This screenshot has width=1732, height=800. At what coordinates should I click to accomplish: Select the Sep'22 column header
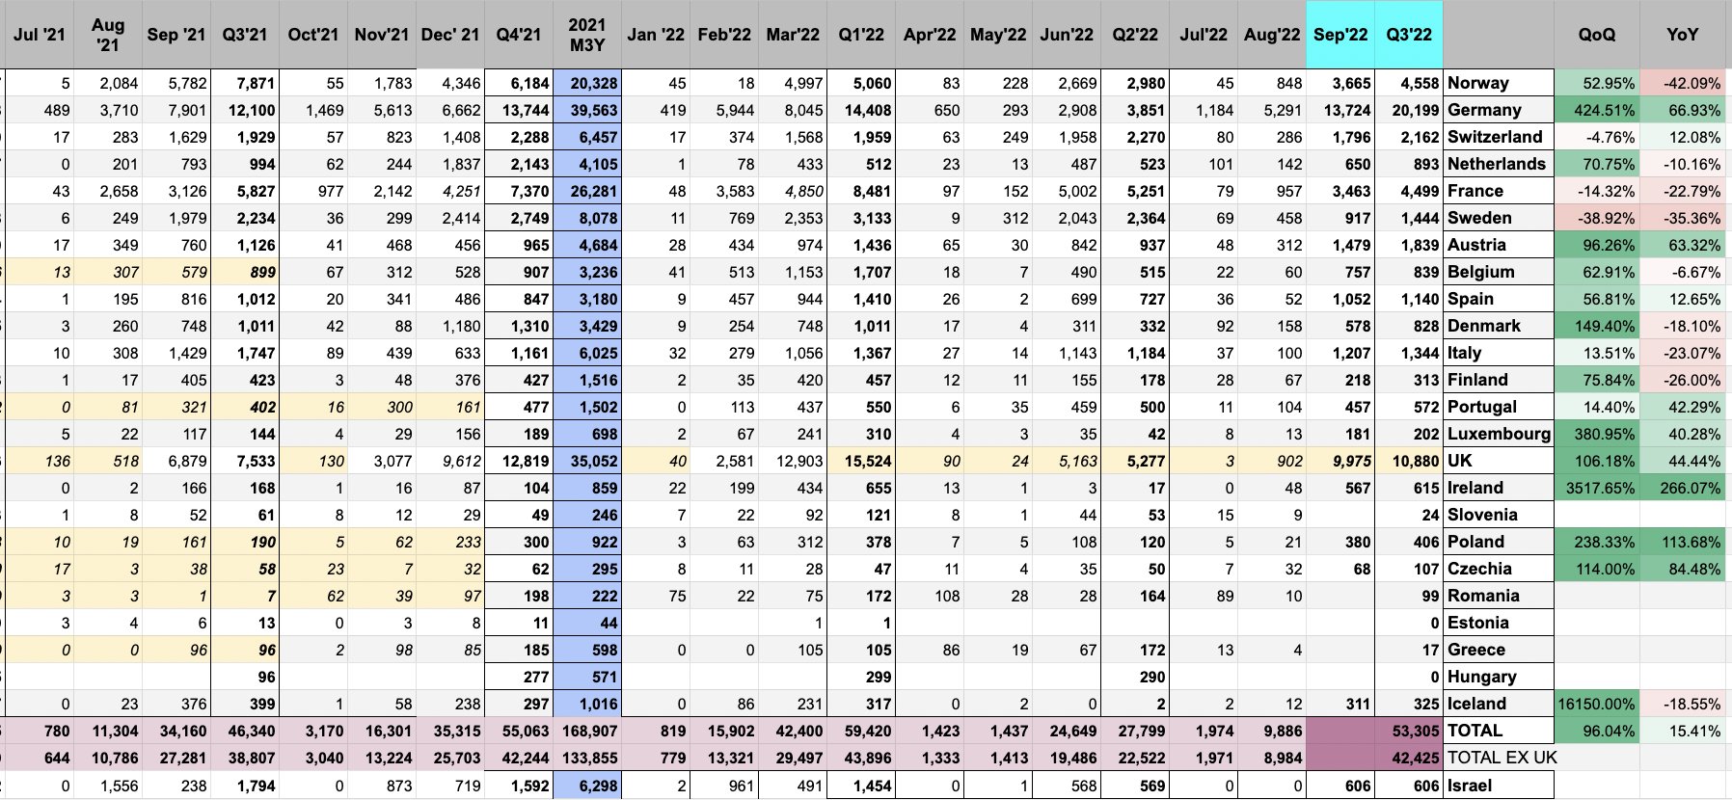[1340, 35]
